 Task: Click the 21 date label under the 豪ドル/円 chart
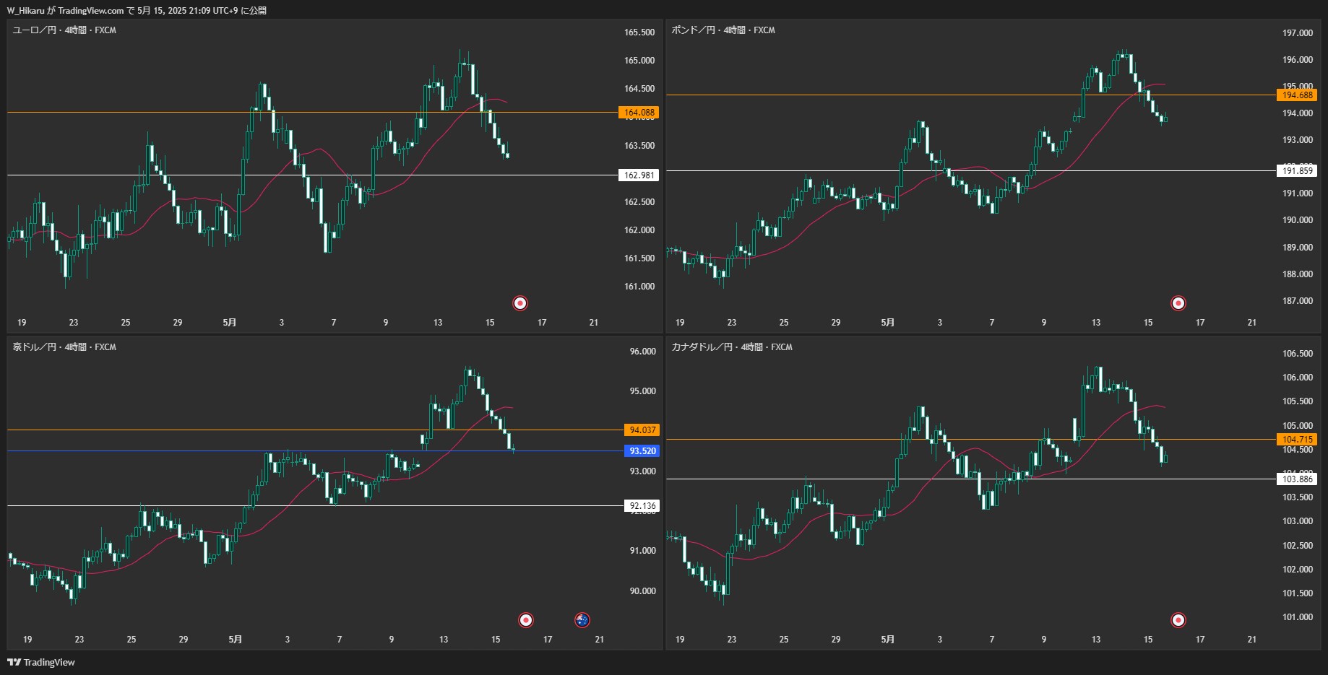tap(600, 640)
